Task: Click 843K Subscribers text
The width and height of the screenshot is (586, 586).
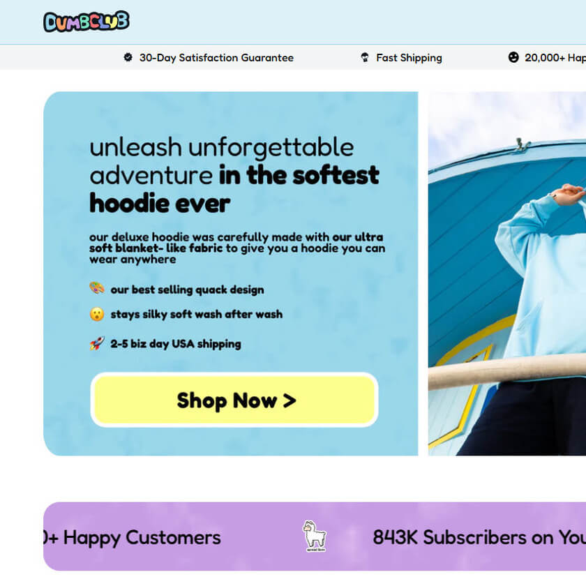Action: (479, 537)
